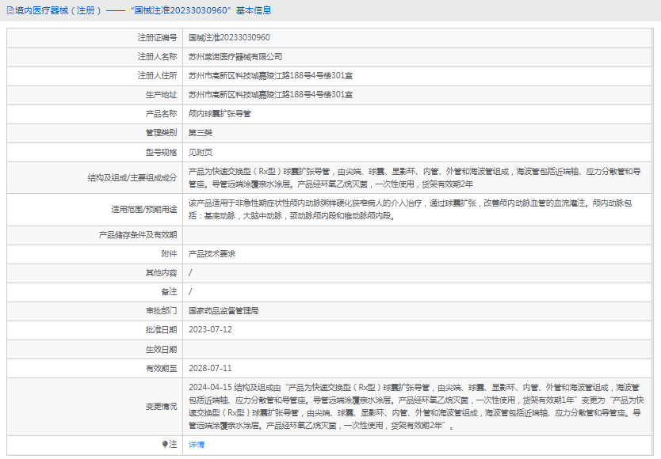Click the 产品技术要求 attachment value
This screenshot has width=661, height=459.
[x=212, y=253]
